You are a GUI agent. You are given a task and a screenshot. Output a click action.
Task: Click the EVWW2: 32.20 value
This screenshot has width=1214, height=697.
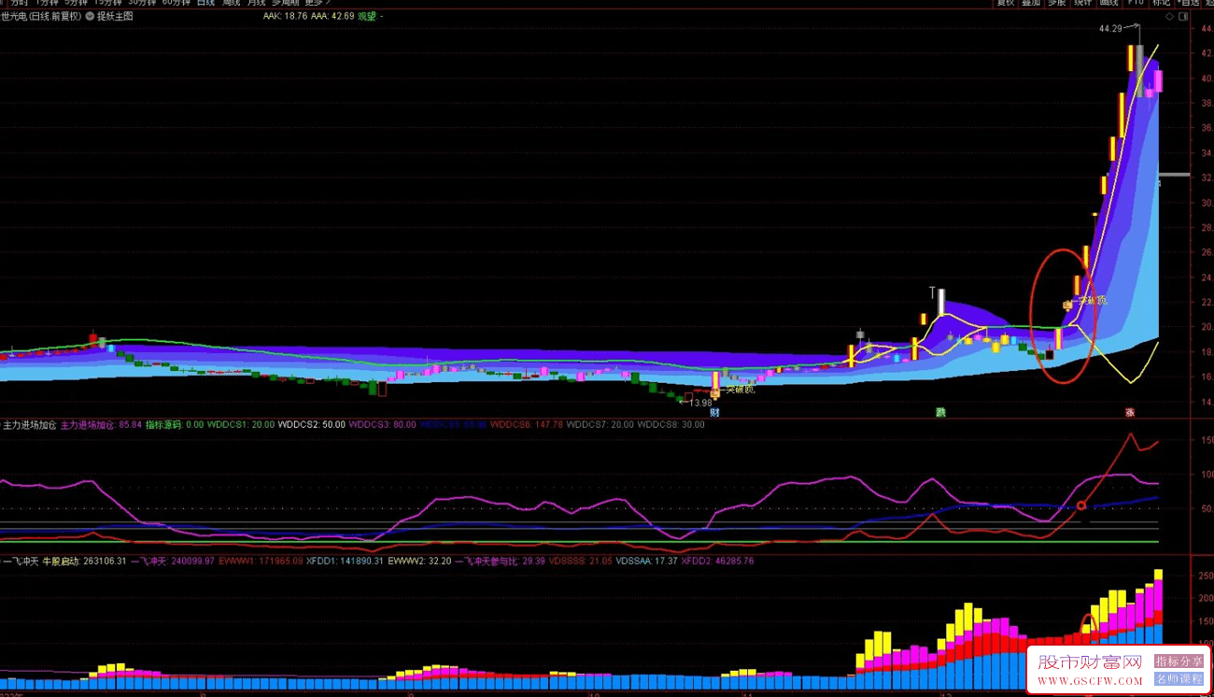tap(419, 562)
